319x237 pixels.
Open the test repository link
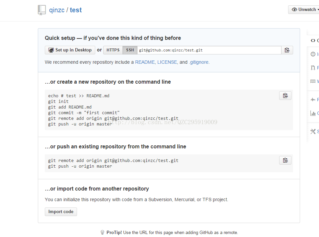click(x=76, y=10)
